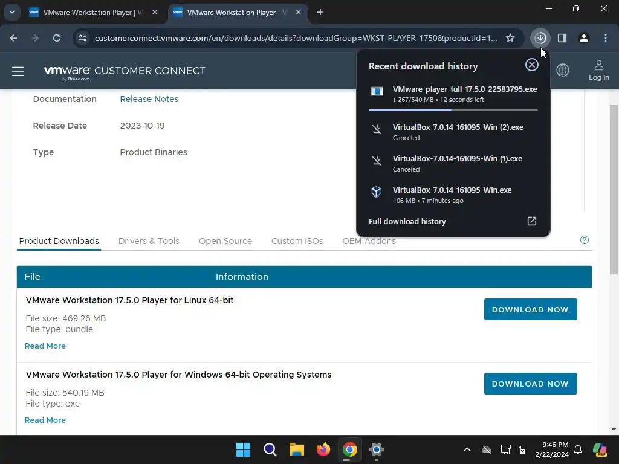The height and width of the screenshot is (464, 619).
Task: Open the clock showing 9:46 PM
Action: (552, 449)
